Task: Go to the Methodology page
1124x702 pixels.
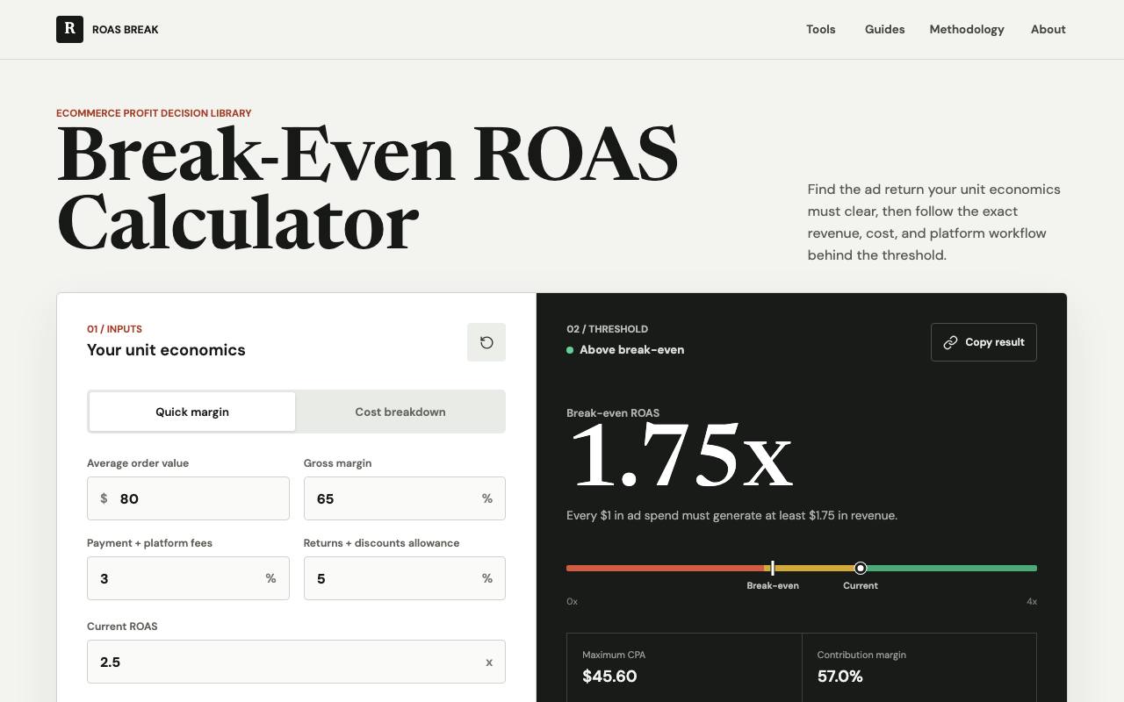Action: [967, 29]
